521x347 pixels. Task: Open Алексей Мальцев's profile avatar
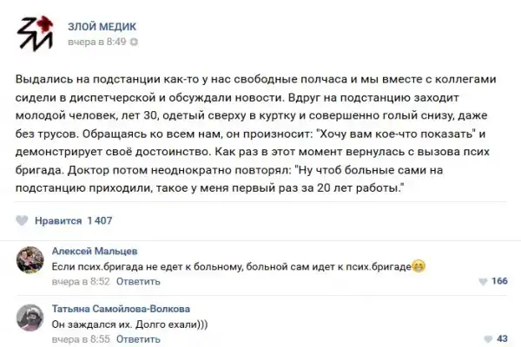tap(32, 260)
